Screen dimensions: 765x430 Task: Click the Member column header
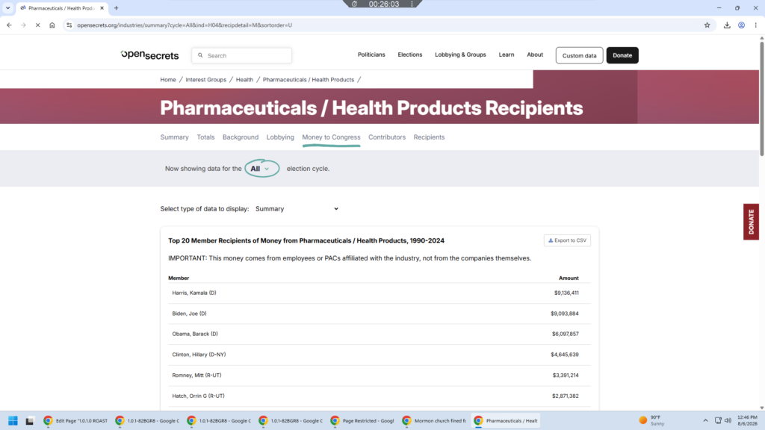tap(179, 278)
